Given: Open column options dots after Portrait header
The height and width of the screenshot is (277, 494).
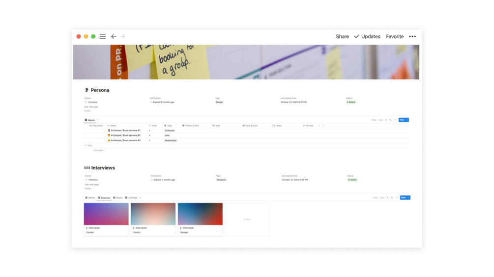Looking at the screenshot, I should [x=323, y=126].
